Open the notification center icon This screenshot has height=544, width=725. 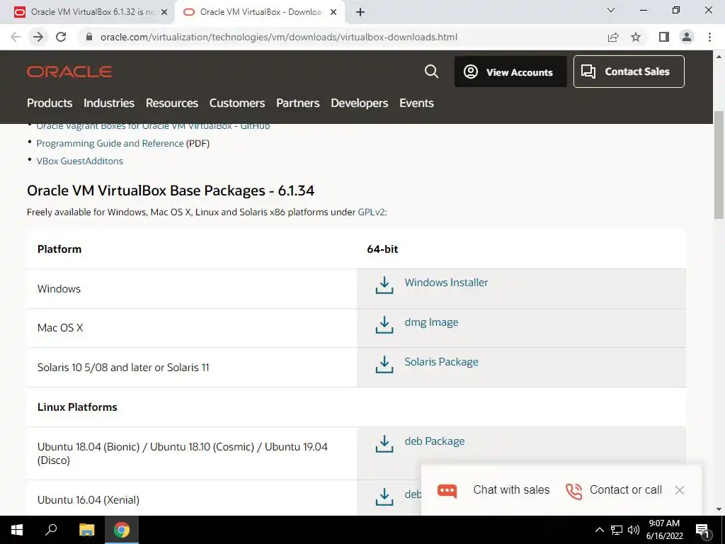click(702, 531)
